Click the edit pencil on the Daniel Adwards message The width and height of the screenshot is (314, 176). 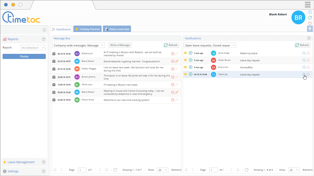pos(177,61)
